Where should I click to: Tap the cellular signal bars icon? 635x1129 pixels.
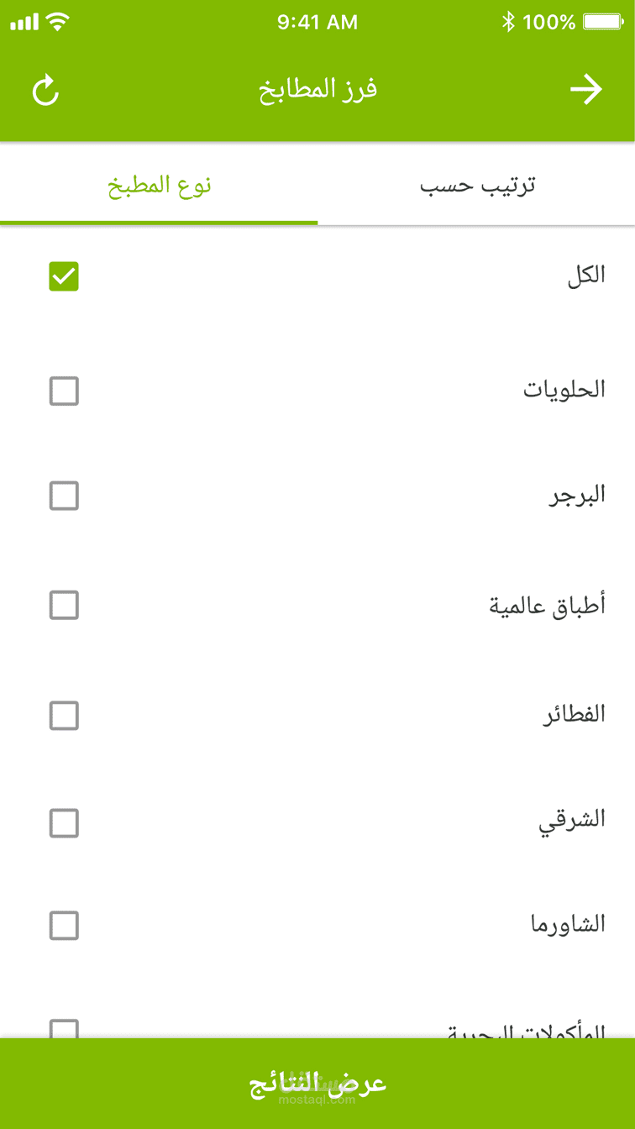tap(24, 22)
